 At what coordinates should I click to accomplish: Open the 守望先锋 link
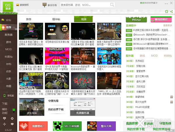[x=53, y=101]
